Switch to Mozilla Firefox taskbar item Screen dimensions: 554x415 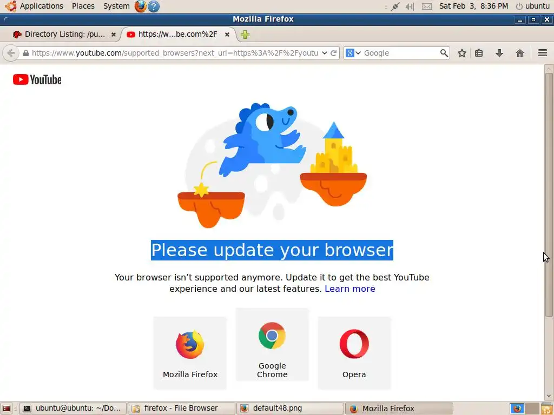(399, 409)
